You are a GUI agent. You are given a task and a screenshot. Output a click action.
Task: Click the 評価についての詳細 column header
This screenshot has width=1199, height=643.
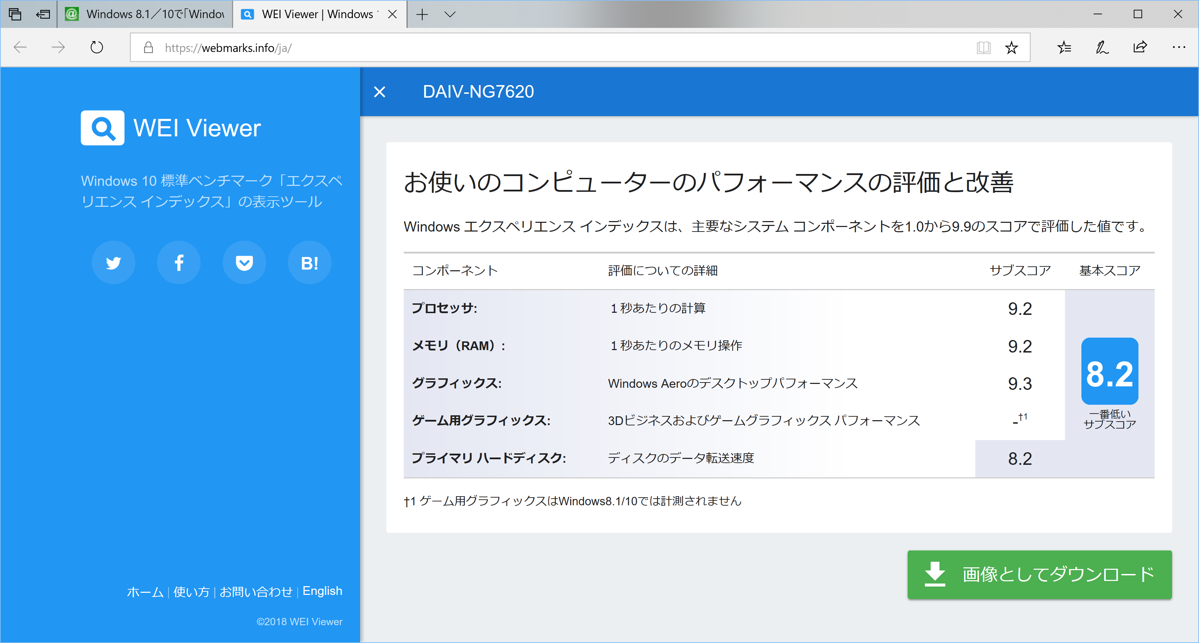(x=663, y=270)
